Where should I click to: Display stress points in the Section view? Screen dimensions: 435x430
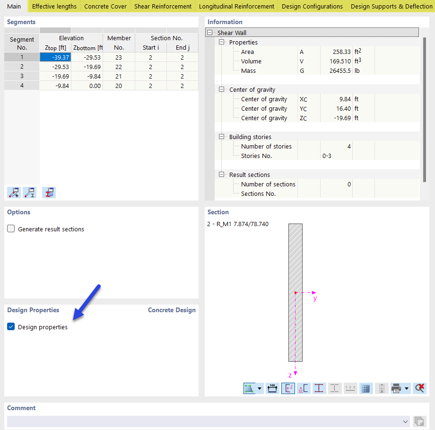(x=319, y=388)
